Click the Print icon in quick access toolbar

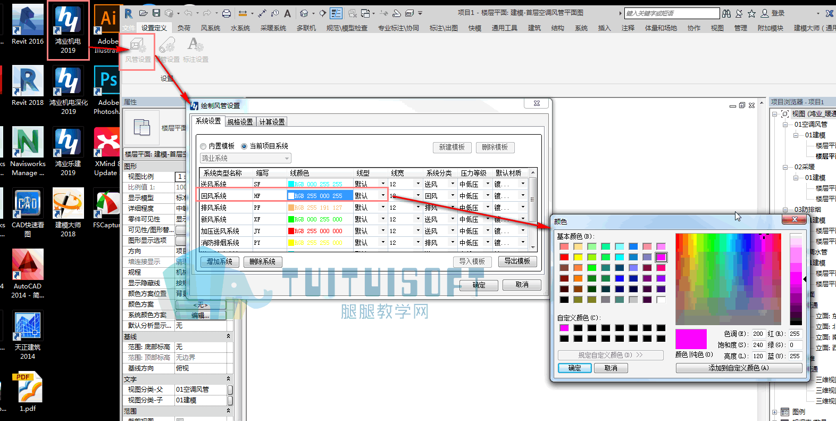tap(227, 13)
